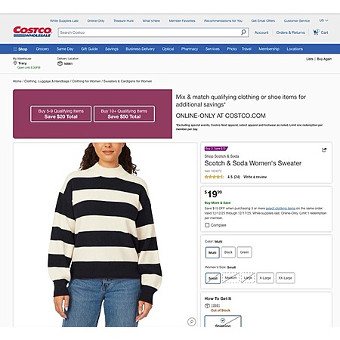Screen dimensions: 340x340
Task: Click the share icon beside product title
Action: [x=324, y=150]
